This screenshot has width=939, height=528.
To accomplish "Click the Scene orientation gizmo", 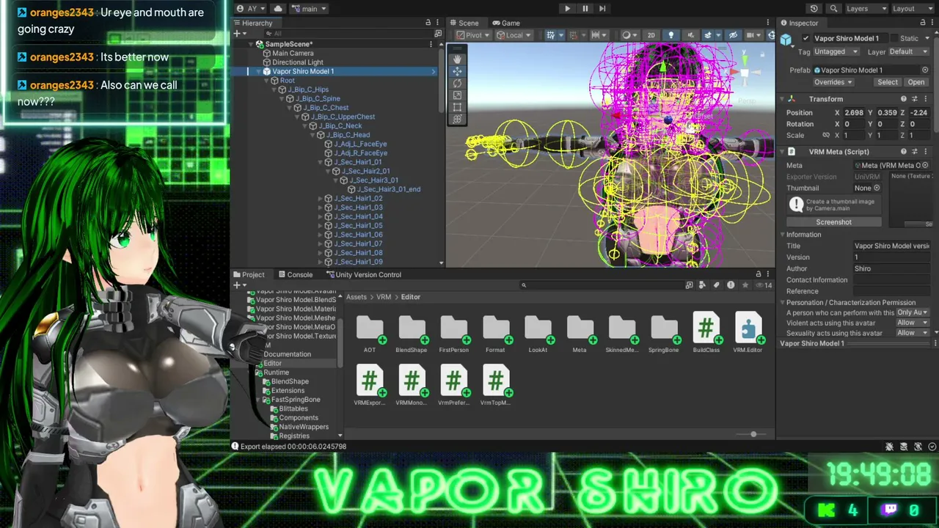I will 744,72.
